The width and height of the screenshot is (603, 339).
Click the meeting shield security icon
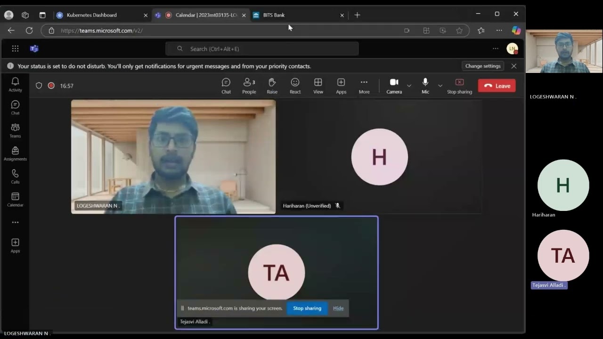click(39, 86)
